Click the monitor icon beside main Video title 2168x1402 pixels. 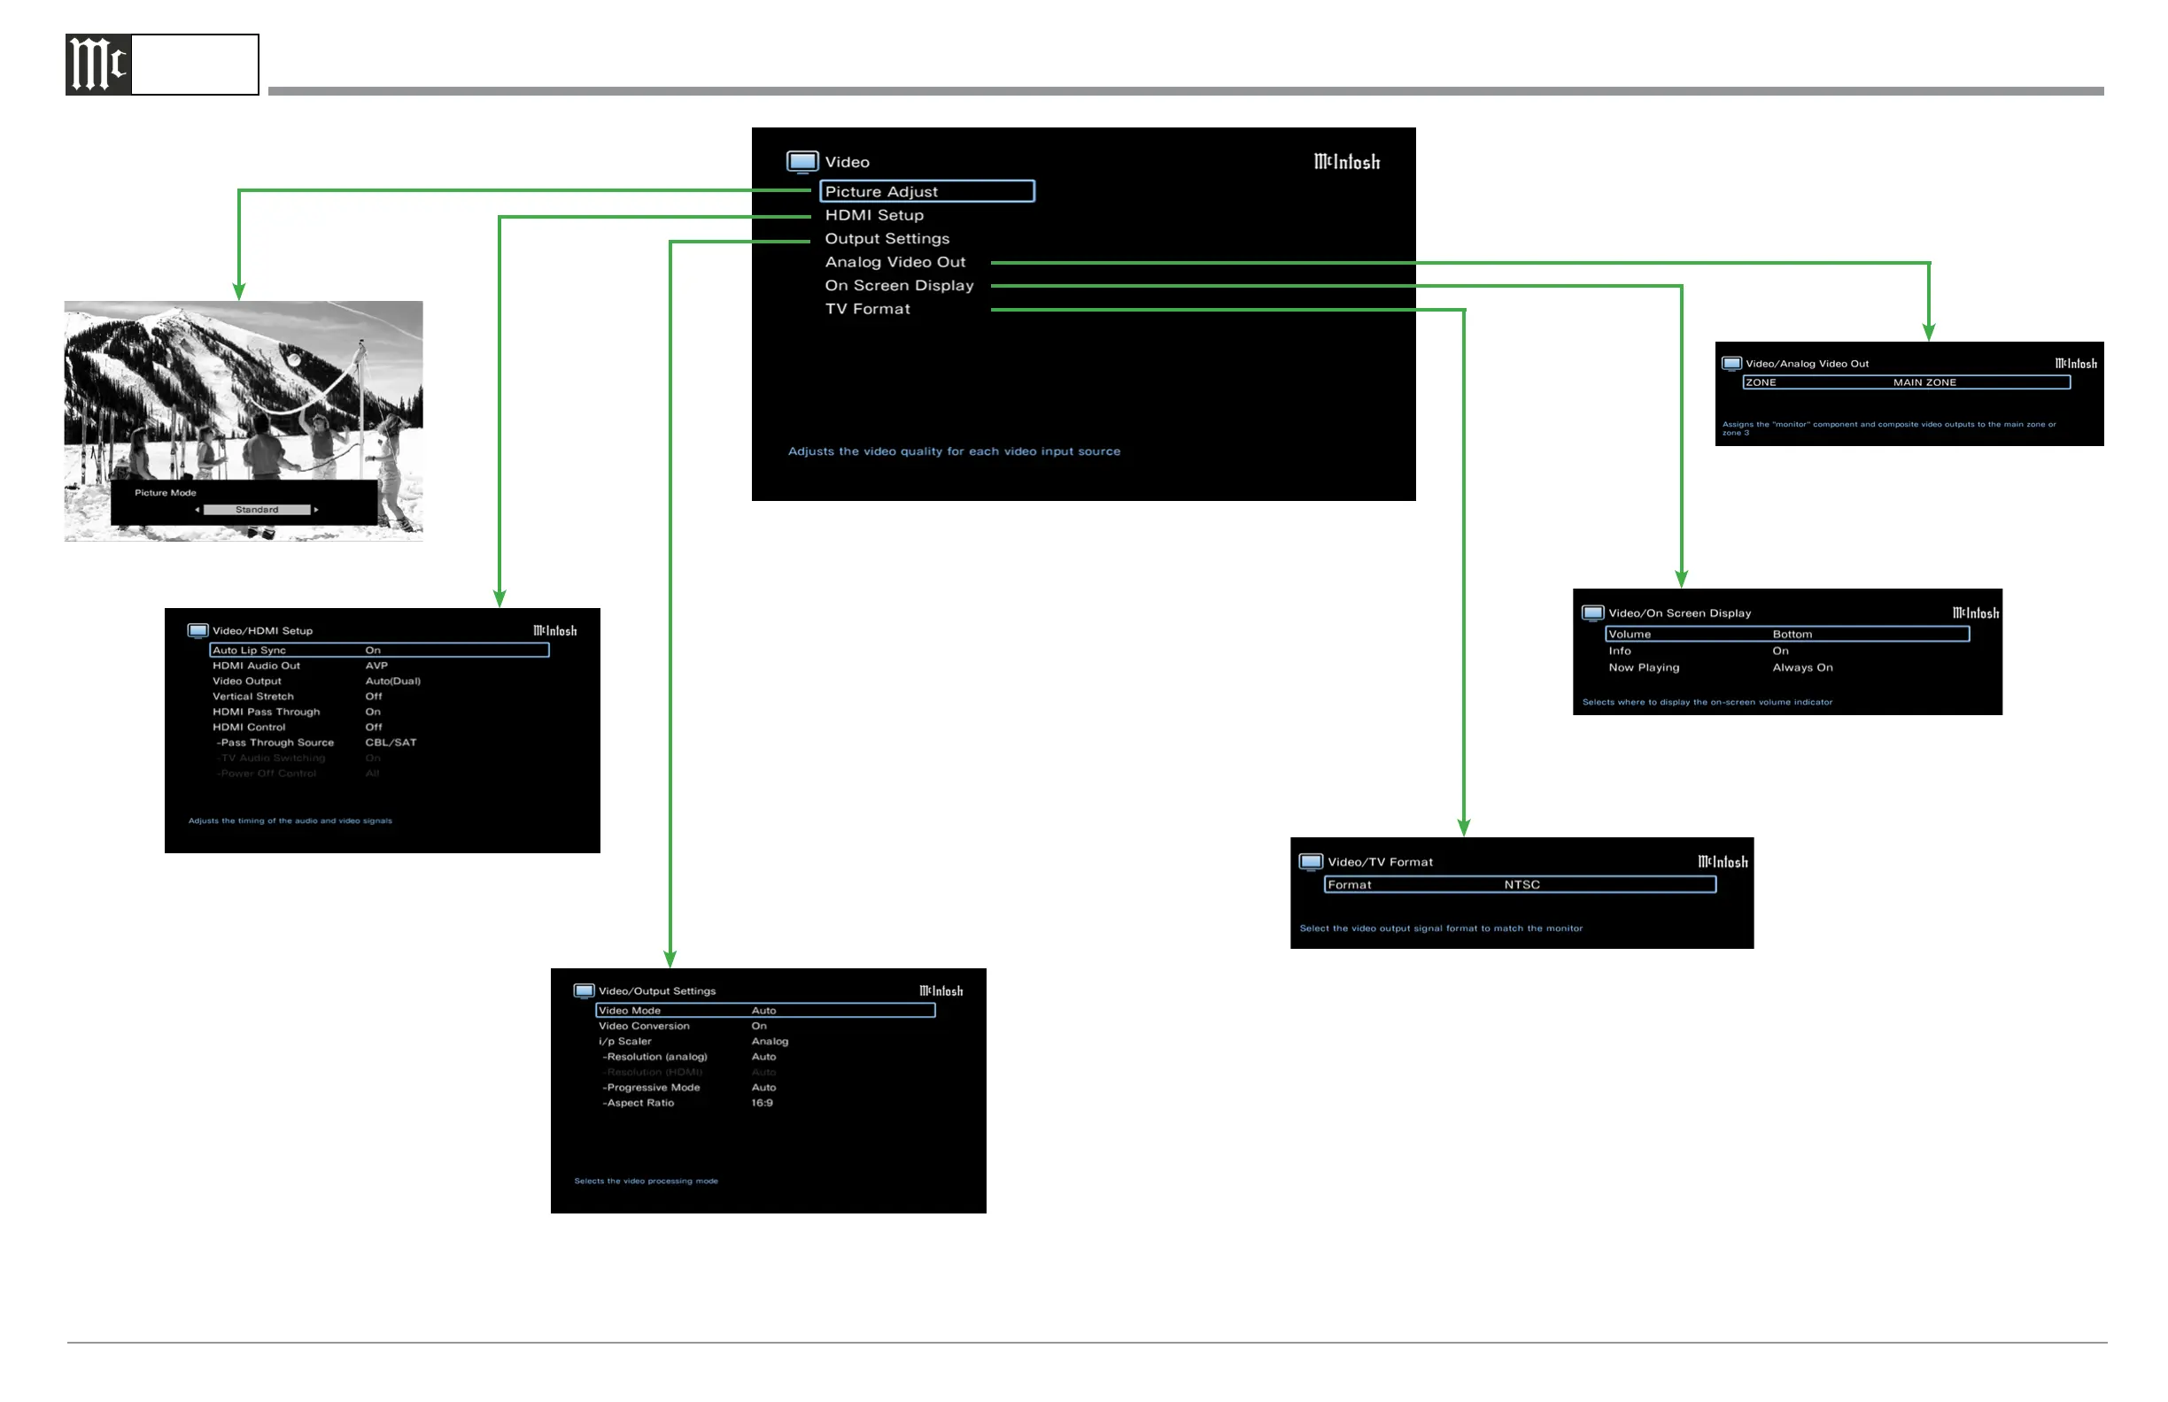pos(801,162)
